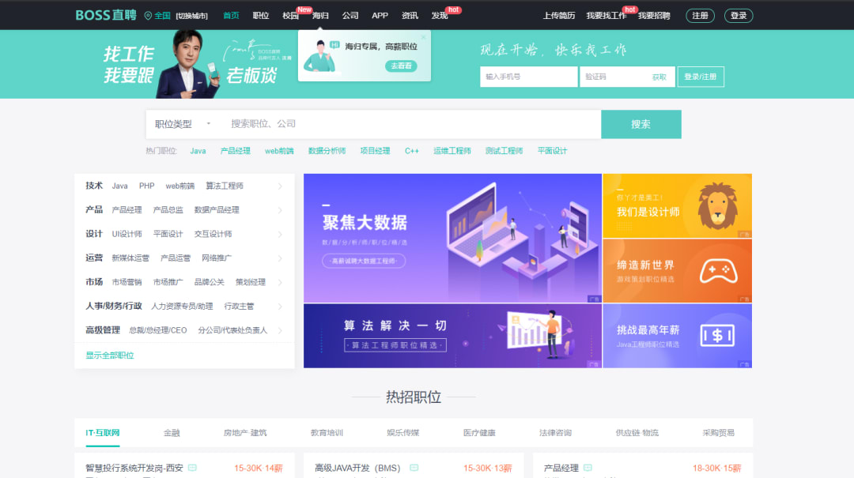Click hot position link C++

pos(412,151)
